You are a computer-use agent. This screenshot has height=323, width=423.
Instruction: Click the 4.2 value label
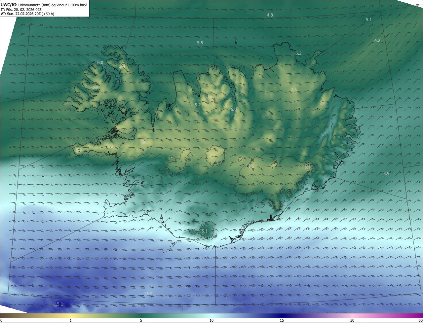tap(377, 40)
